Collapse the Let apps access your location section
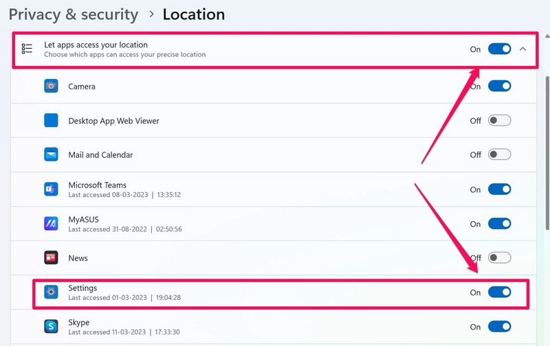This screenshot has width=550, height=346. tap(523, 49)
